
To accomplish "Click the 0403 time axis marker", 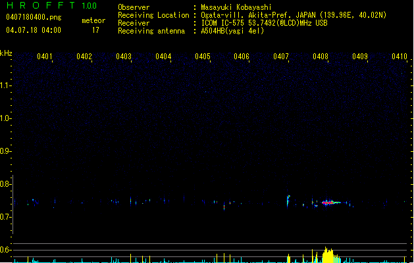I will point(124,57).
